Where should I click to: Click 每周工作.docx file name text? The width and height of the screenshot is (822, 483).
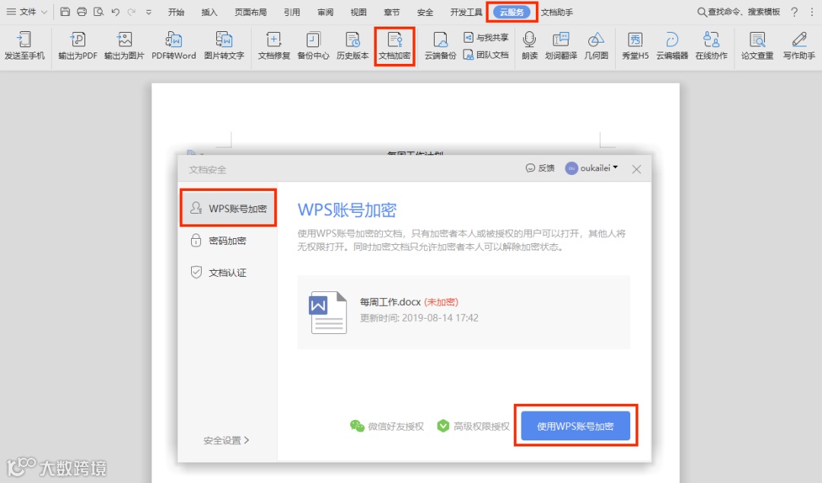[390, 302]
